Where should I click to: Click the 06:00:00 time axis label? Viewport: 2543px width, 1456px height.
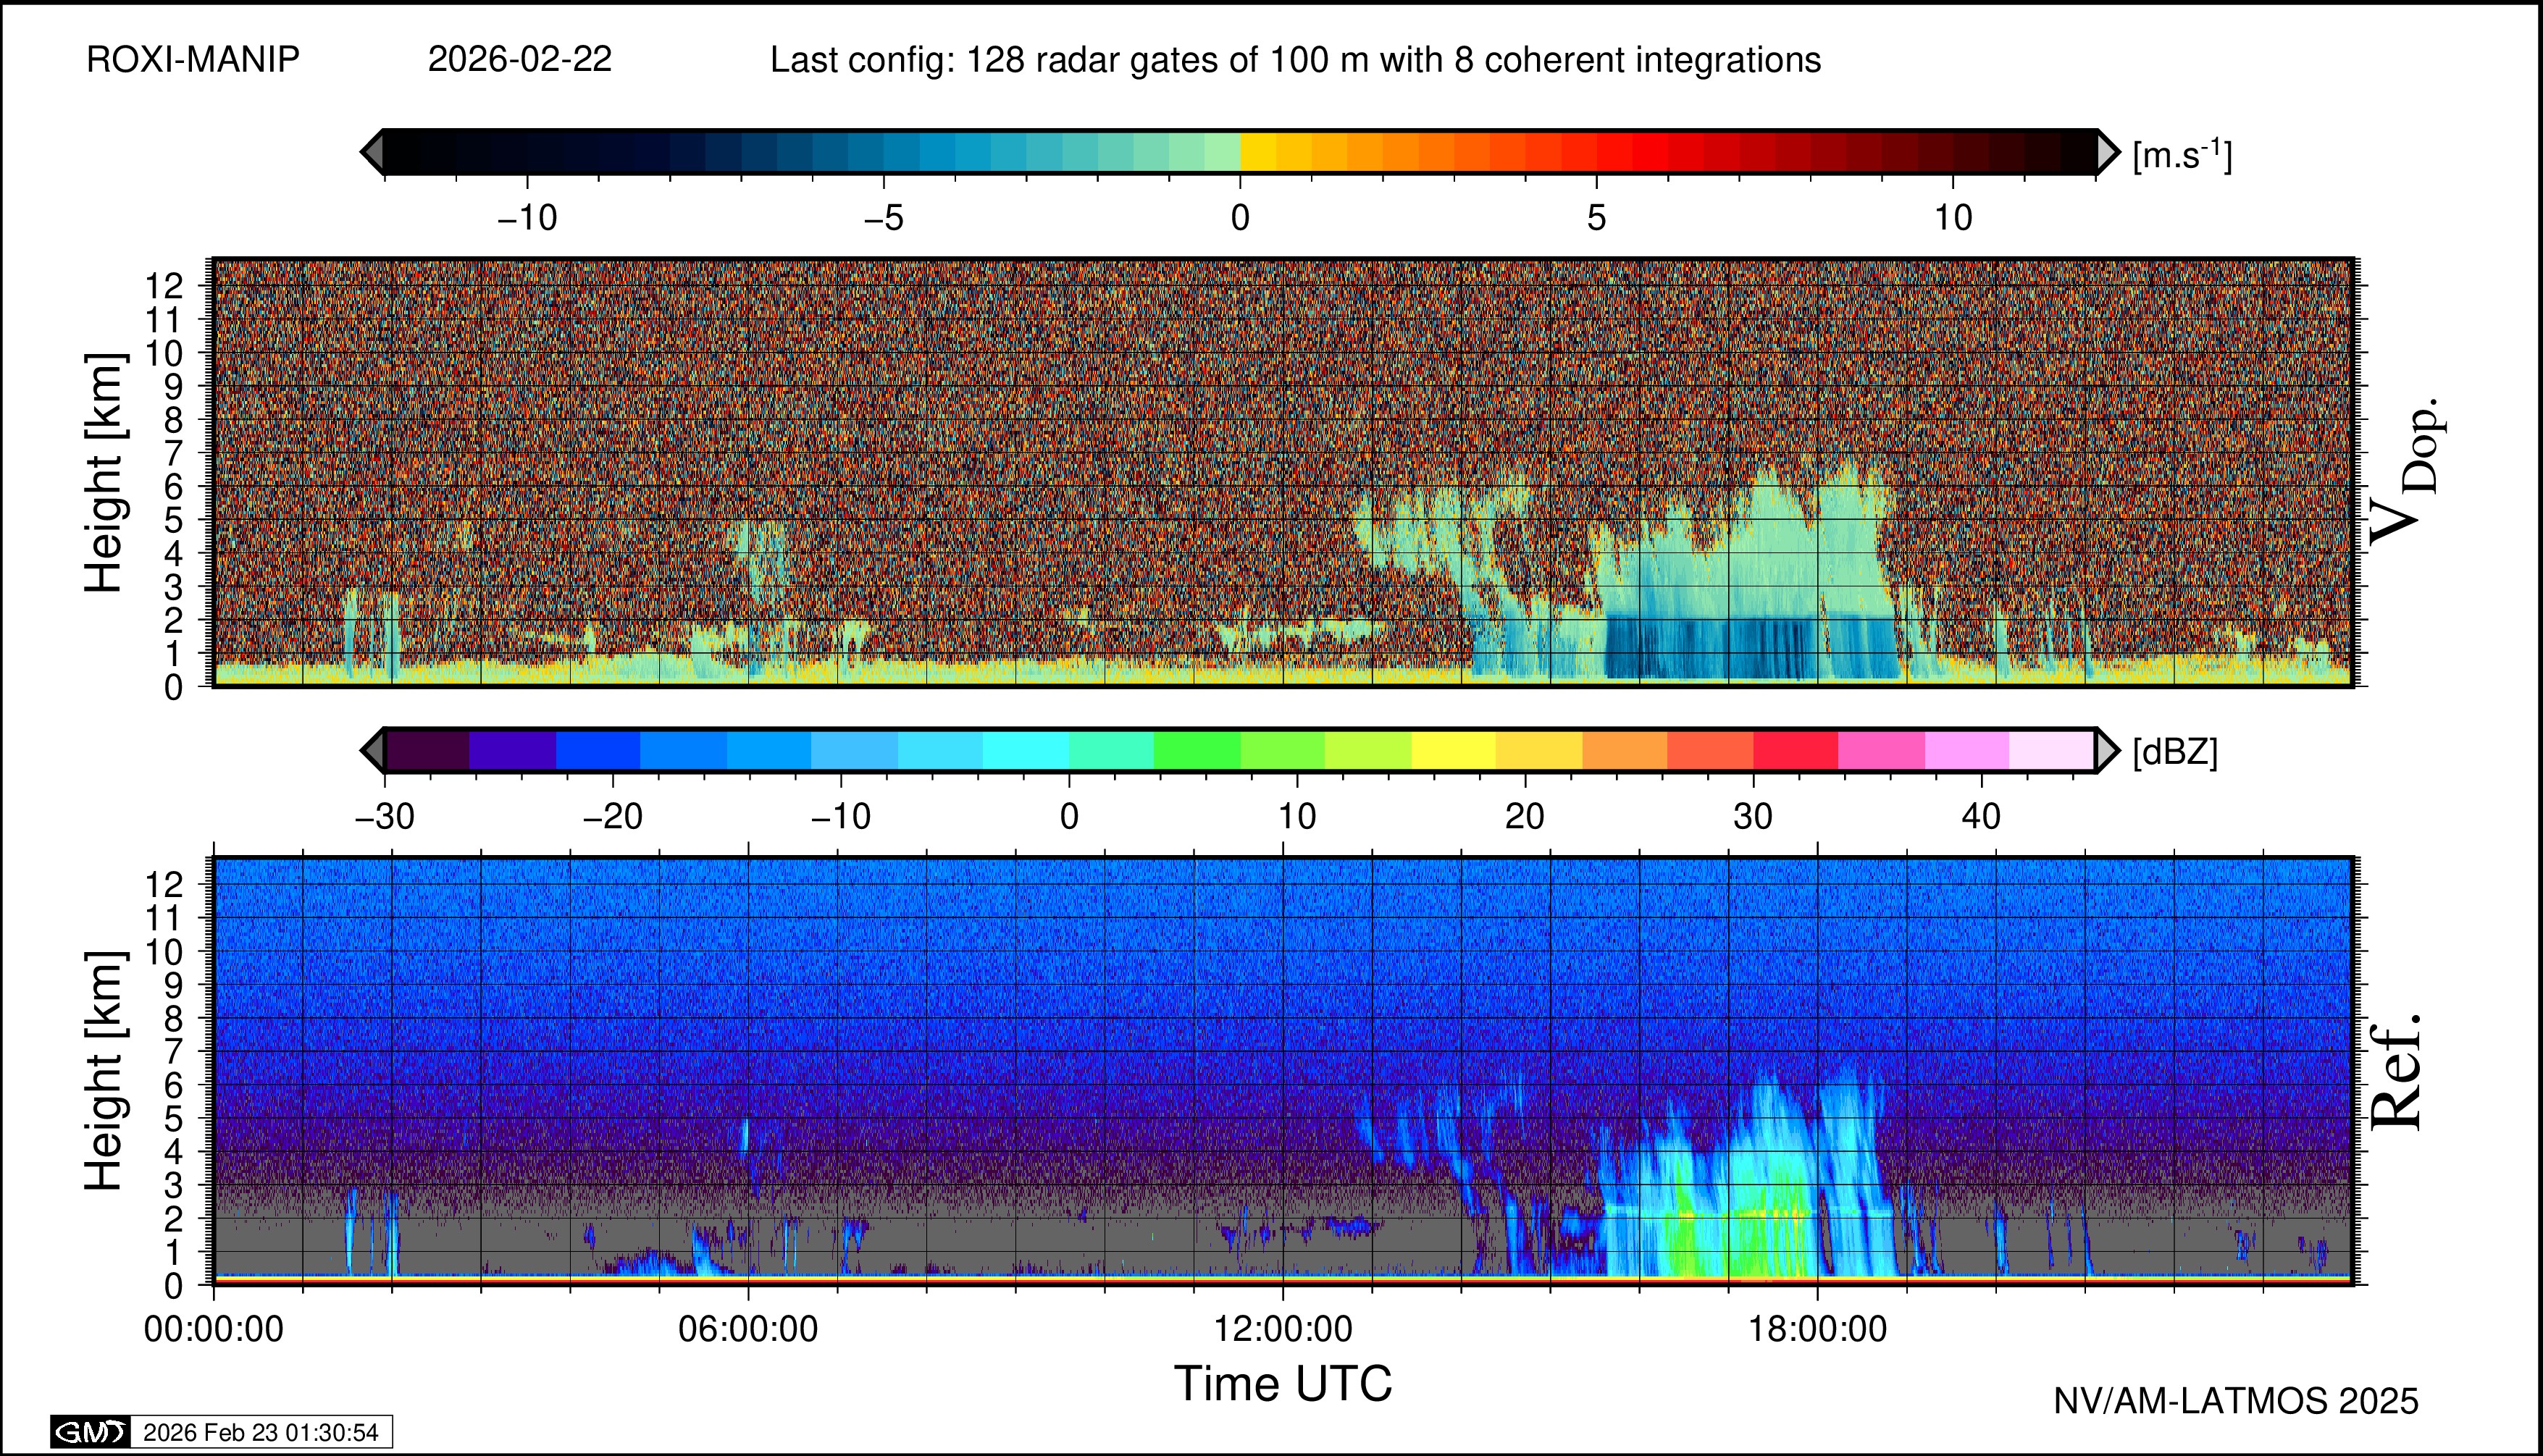(x=747, y=1329)
